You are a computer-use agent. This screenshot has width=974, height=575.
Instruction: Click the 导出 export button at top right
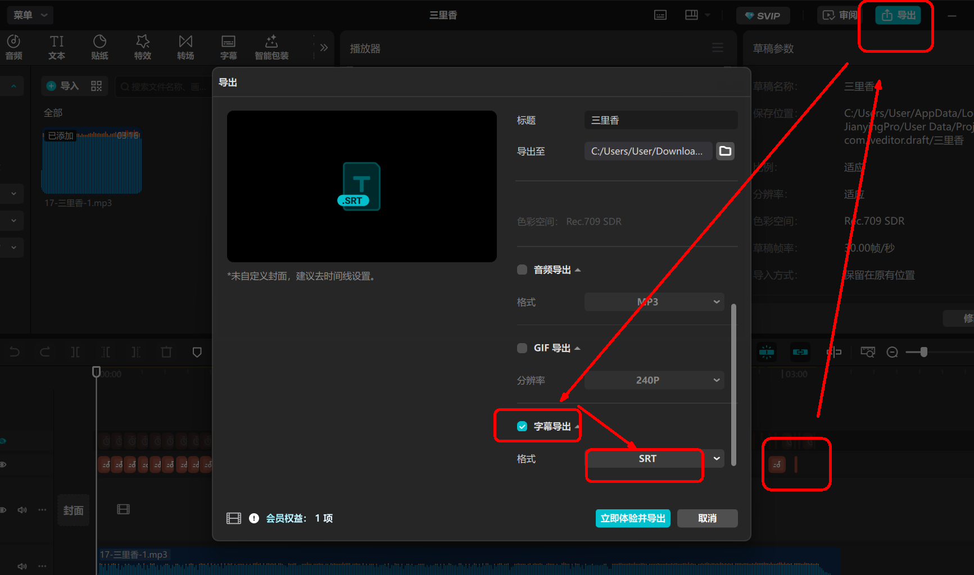pyautogui.click(x=898, y=15)
